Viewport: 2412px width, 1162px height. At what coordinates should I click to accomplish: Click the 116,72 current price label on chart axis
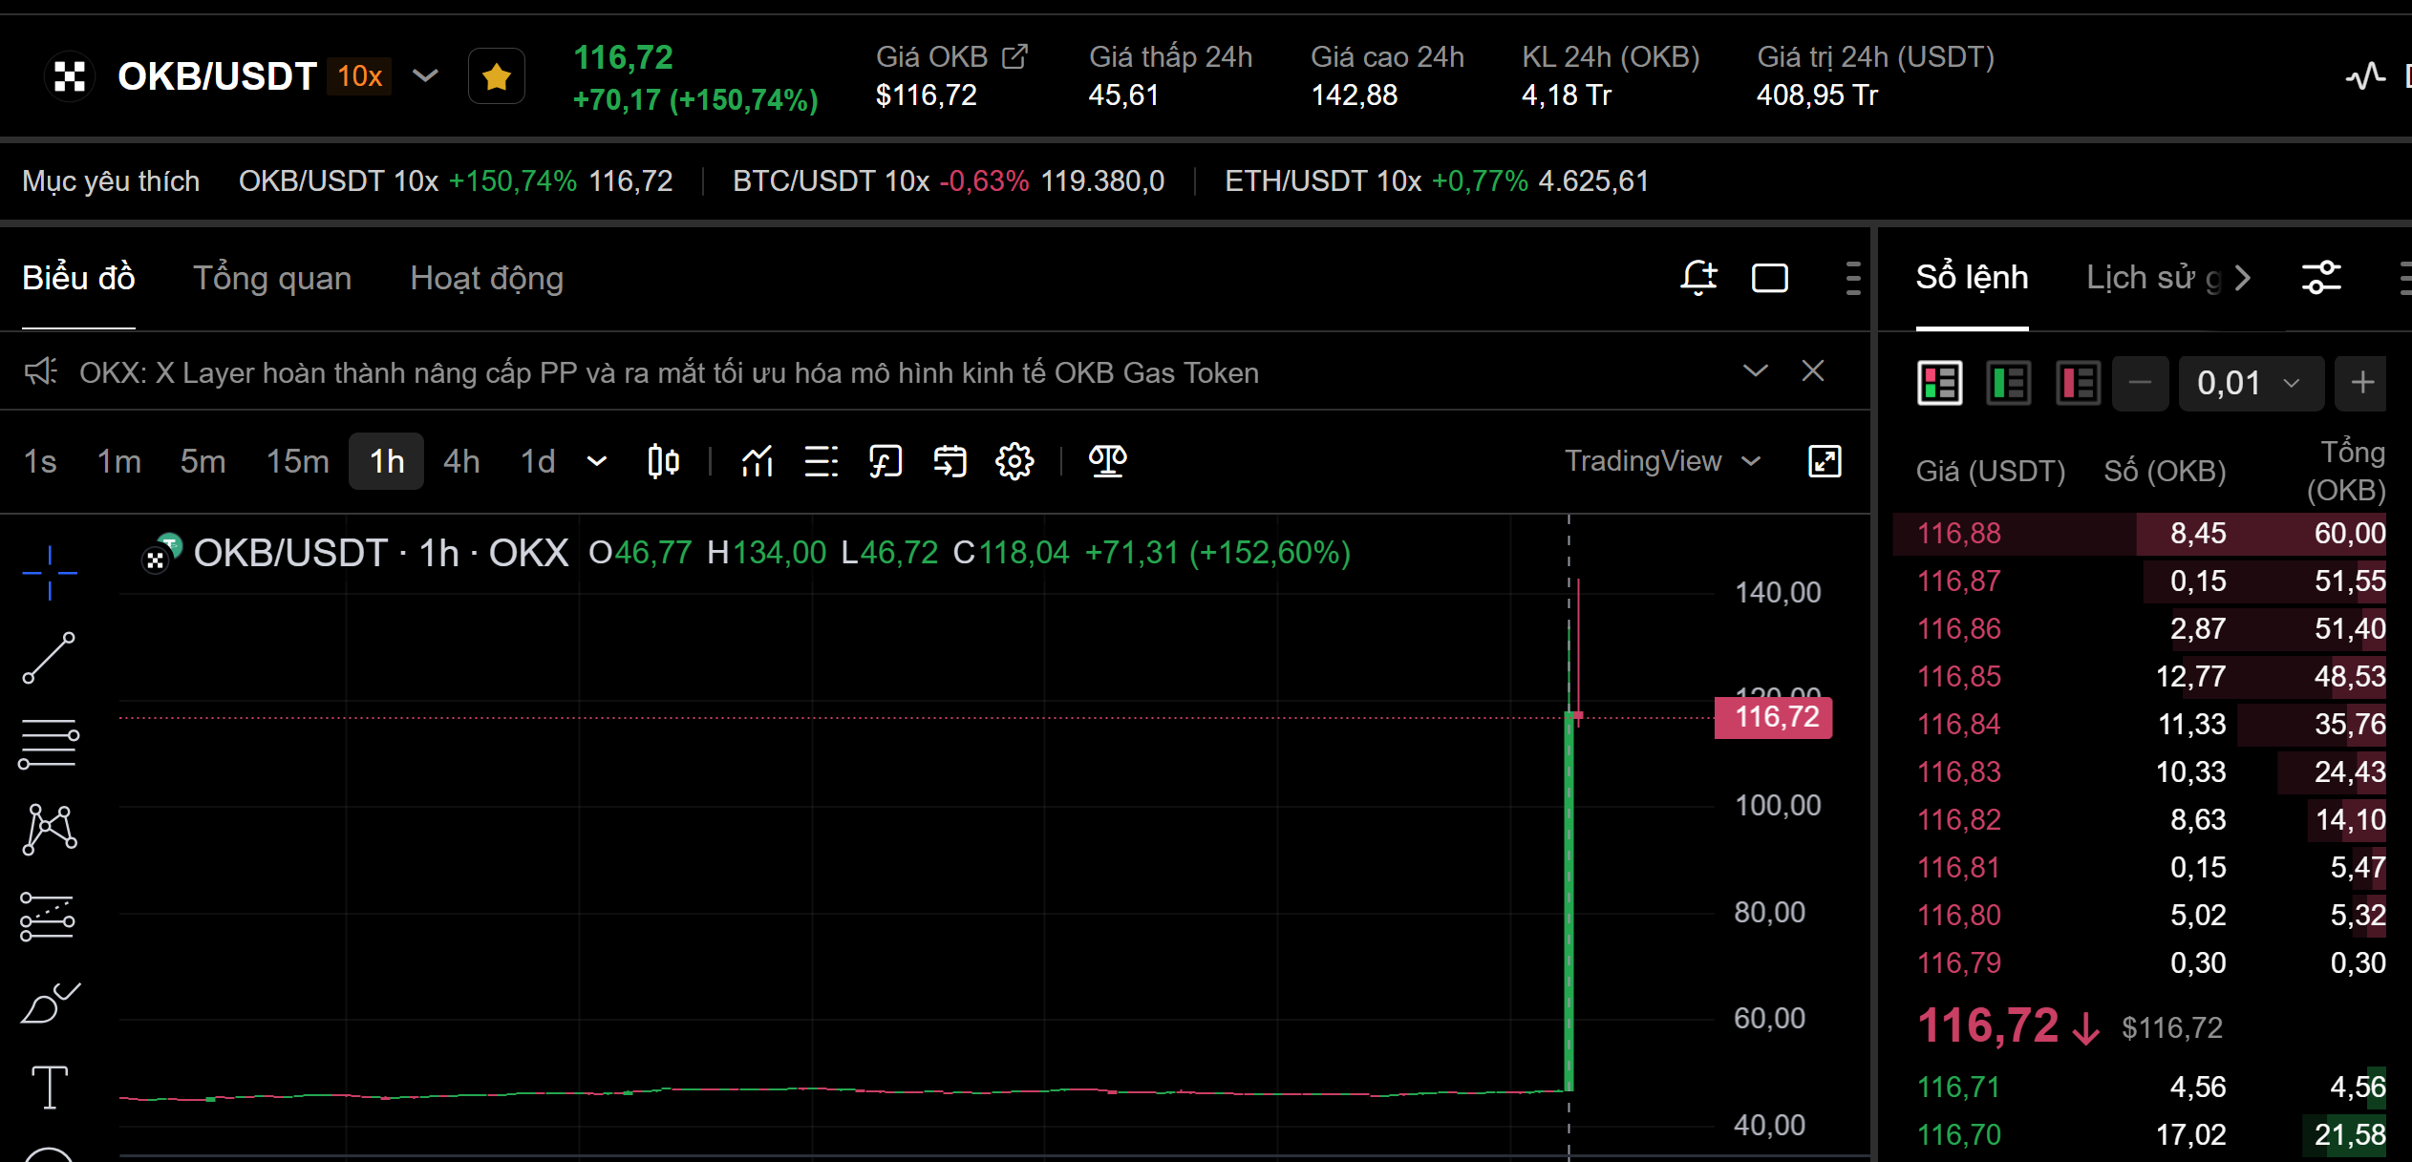[1775, 717]
